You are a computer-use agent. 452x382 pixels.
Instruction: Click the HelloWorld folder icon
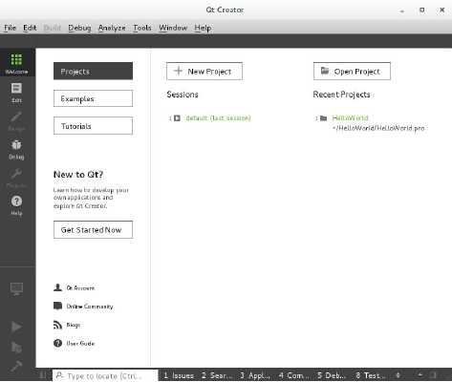[x=323, y=118]
